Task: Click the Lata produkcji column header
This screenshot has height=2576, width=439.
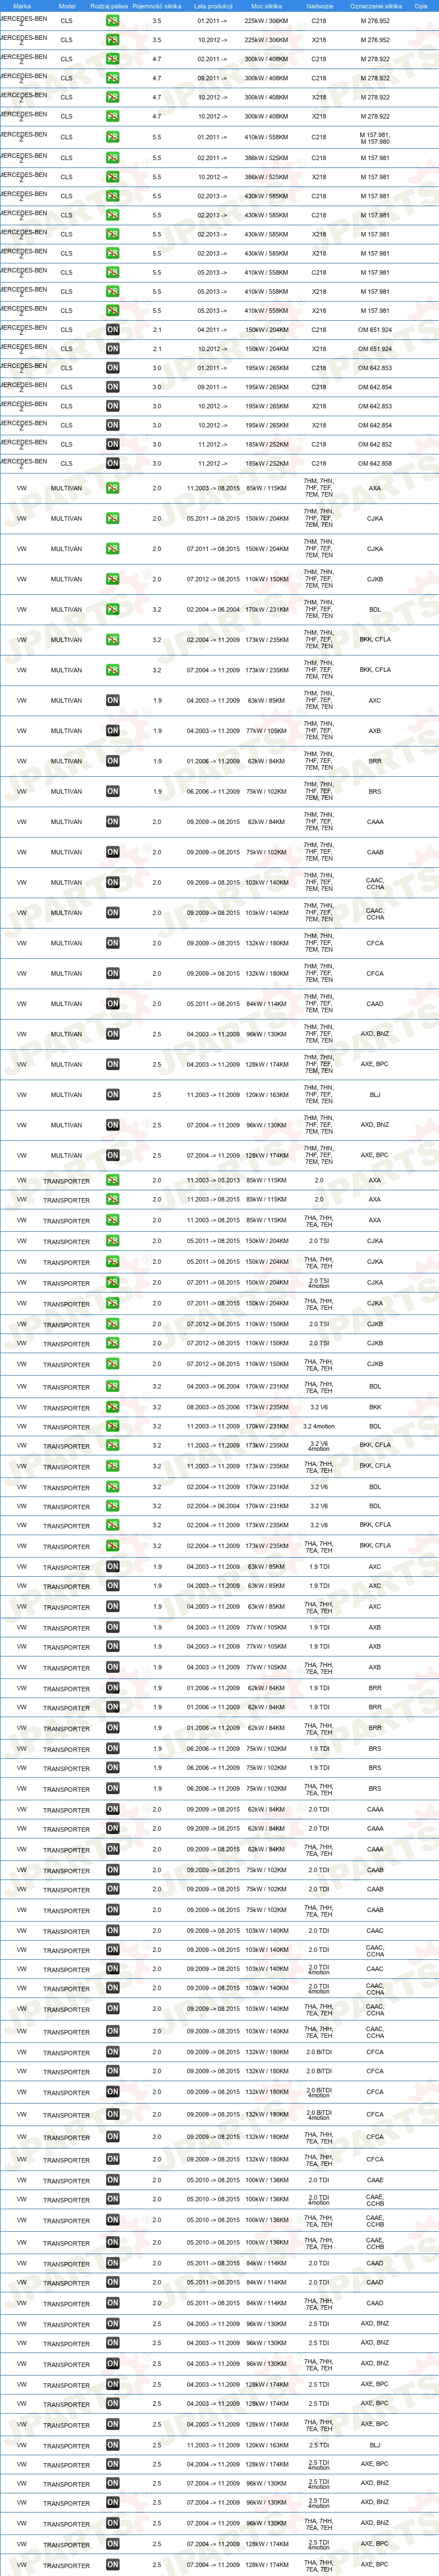Action: [213, 6]
